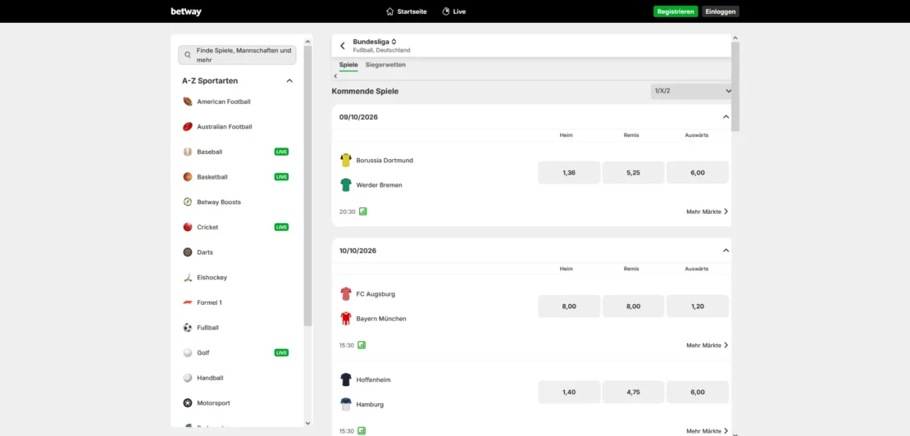The height and width of the screenshot is (436, 910).
Task: Click the Bayern München jersey icon
Action: click(x=346, y=318)
